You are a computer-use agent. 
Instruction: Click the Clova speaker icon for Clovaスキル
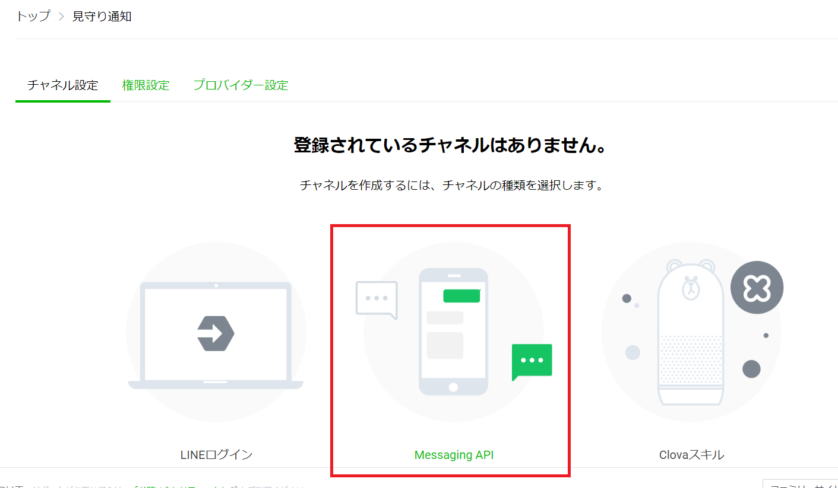click(691, 332)
